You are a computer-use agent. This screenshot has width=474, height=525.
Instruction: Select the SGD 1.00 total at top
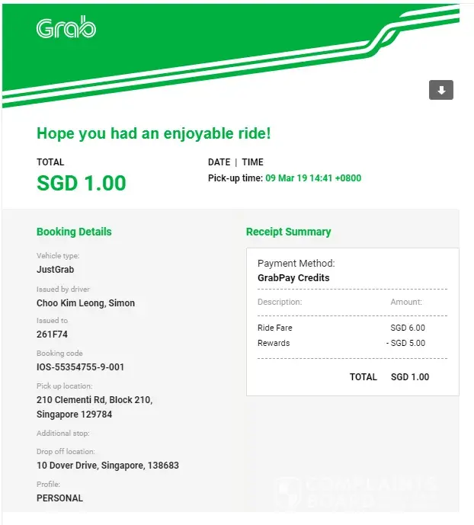click(82, 184)
